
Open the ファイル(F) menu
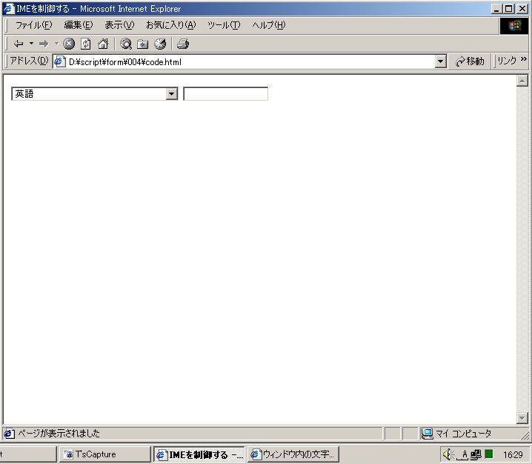(x=34, y=25)
